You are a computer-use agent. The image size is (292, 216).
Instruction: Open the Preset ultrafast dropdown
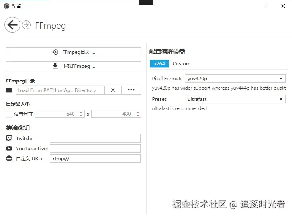235,99
